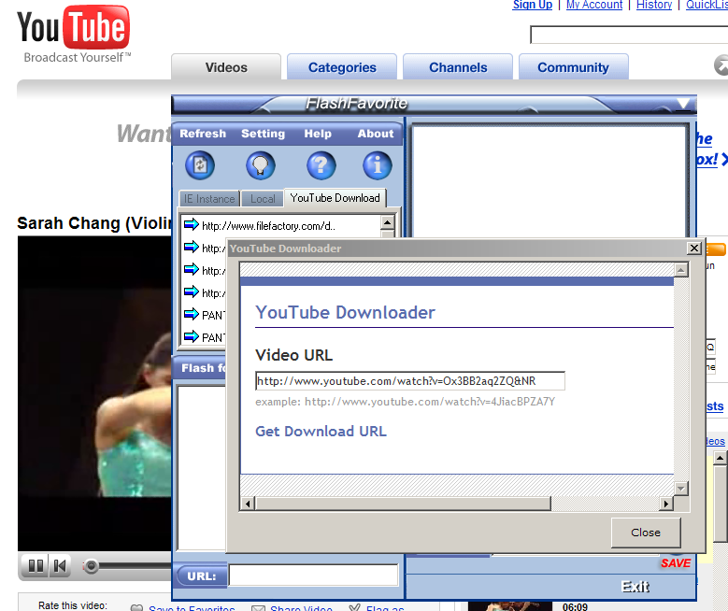728x611 pixels.
Task: Open the My Account link
Action: click(x=593, y=5)
